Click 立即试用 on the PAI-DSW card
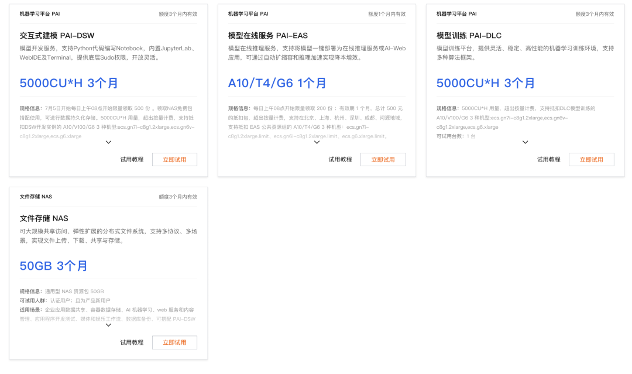This screenshot has height=374, width=632. (x=174, y=160)
